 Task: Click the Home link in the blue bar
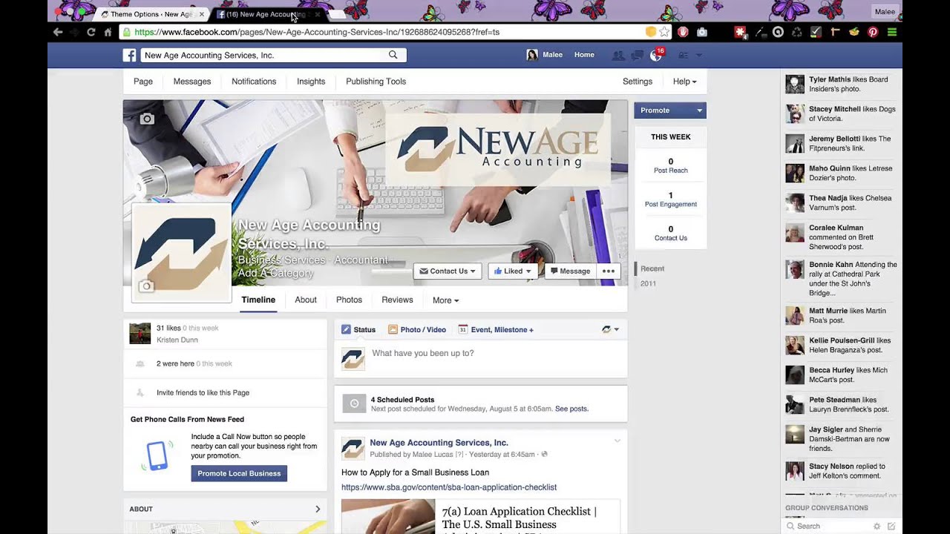pos(584,55)
